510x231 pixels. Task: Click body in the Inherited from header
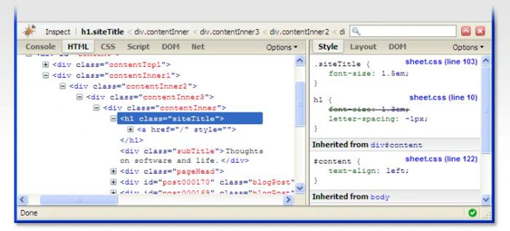380,197
